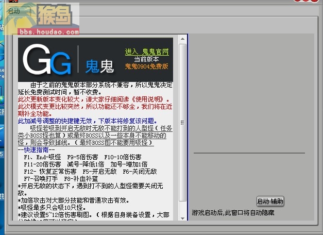Click the GG logo in the banner
Viewport: 323px width, 235px height.
[47, 60]
